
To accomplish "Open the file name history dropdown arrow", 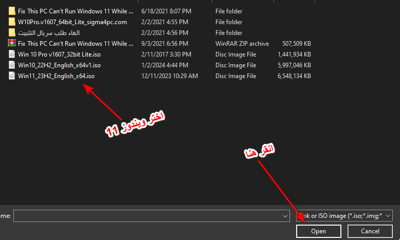I will pyautogui.click(x=285, y=216).
